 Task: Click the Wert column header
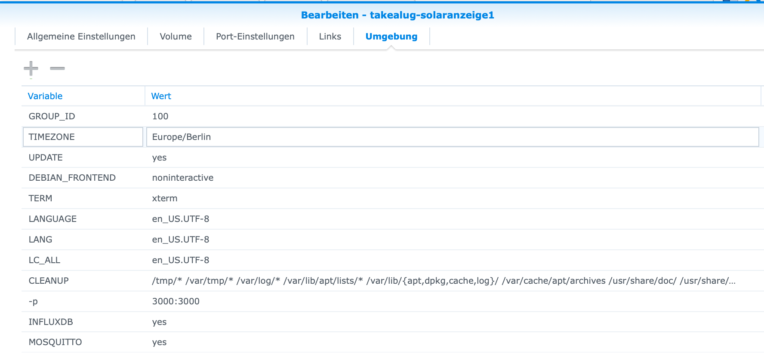coord(161,96)
